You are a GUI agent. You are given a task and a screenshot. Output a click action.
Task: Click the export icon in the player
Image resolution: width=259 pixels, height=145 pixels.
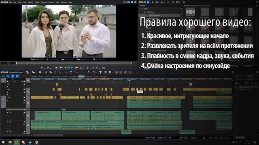104,68
